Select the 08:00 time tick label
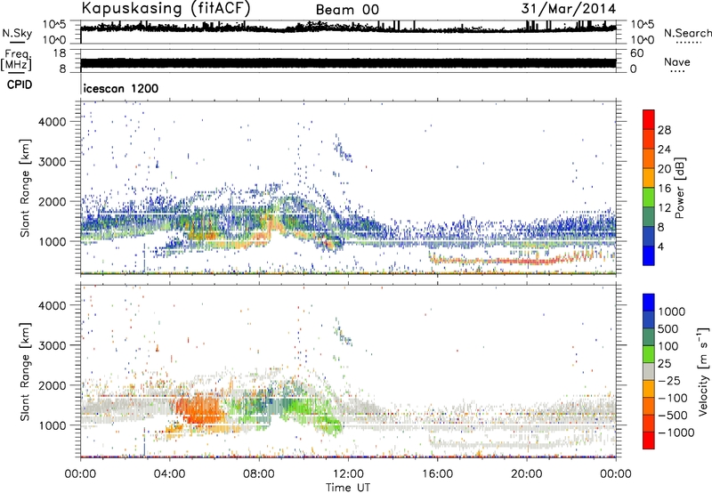Screen dimensions: 712x493 [259, 474]
